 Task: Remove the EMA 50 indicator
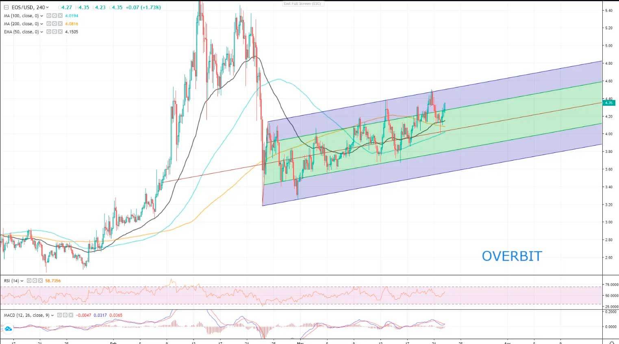point(60,32)
